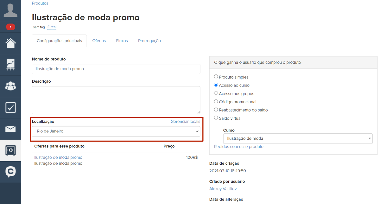The image size is (380, 204).
Task: Switch to the Ofertas tab
Action: (x=99, y=41)
